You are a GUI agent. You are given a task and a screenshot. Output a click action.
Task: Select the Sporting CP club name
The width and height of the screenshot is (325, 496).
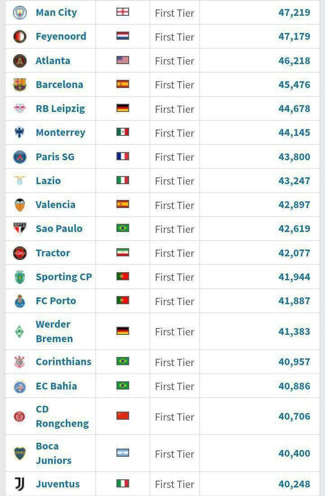[x=64, y=277]
